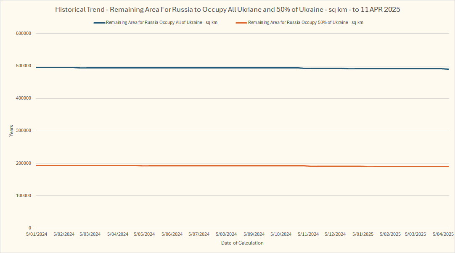Screen dimensions: 455x253
Task: Click the 'Occupy All of Ukraine' legend label
Action: [x=161, y=23]
